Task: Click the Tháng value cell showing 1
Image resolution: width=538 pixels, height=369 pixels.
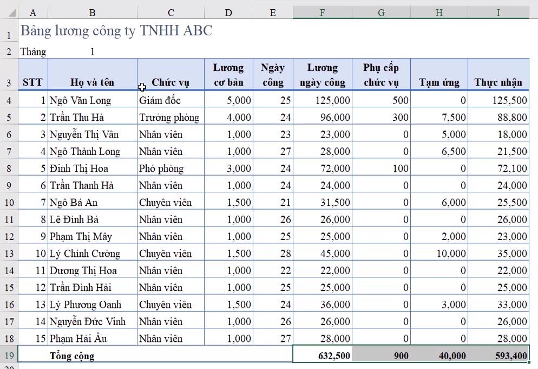Action: (93, 52)
